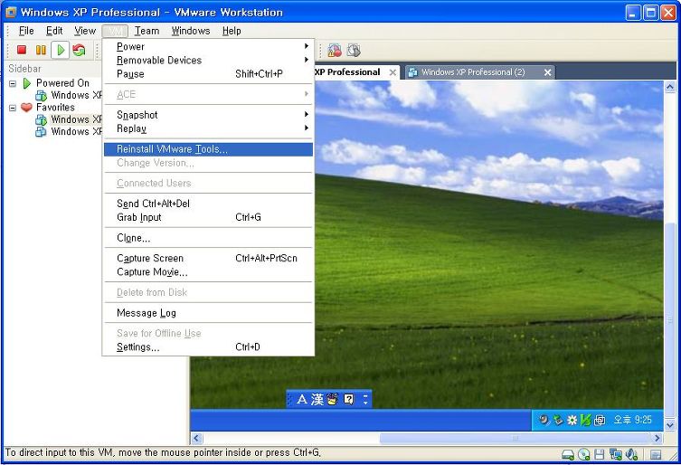Viewport: 681px width, 465px height.
Task: Click the Reset toolbar icon
Action: click(79, 50)
